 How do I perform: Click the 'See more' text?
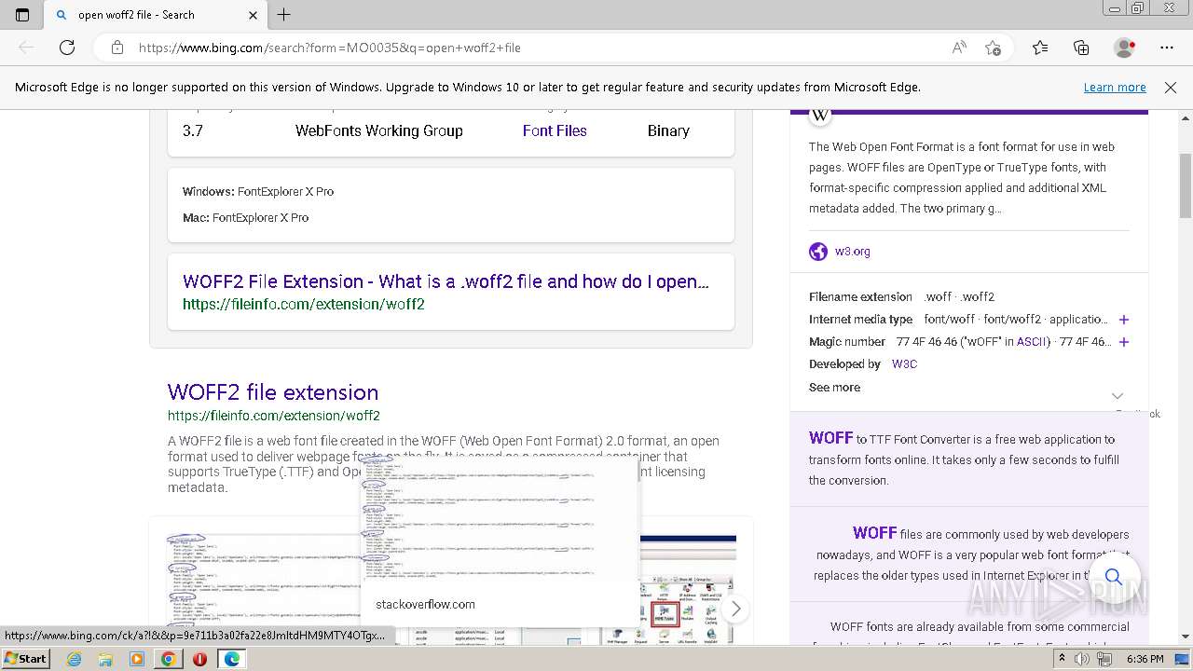834,388
